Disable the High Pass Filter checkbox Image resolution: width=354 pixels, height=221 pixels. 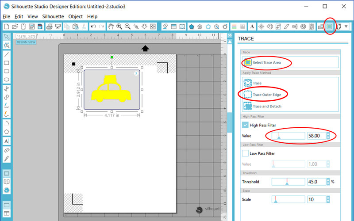(x=245, y=125)
